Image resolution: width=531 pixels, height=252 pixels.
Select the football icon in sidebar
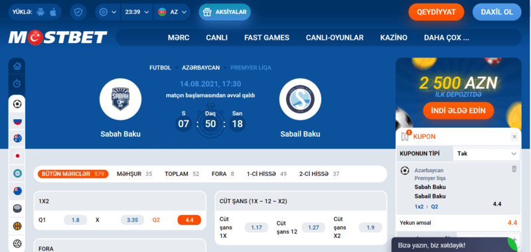point(17,105)
